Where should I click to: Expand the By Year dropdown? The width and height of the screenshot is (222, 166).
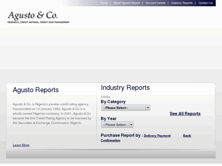(117, 125)
